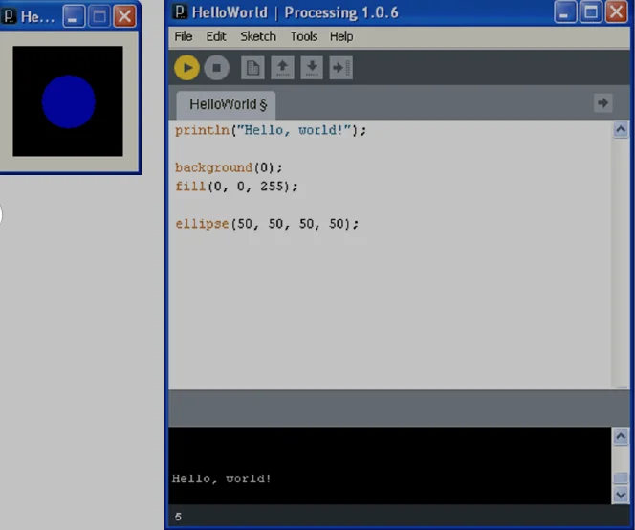Screen dimensions: 635x530
Task: Run the sketch with the Play button
Action: click(186, 68)
